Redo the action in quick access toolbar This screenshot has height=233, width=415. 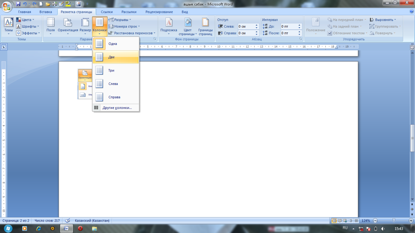tap(34, 4)
